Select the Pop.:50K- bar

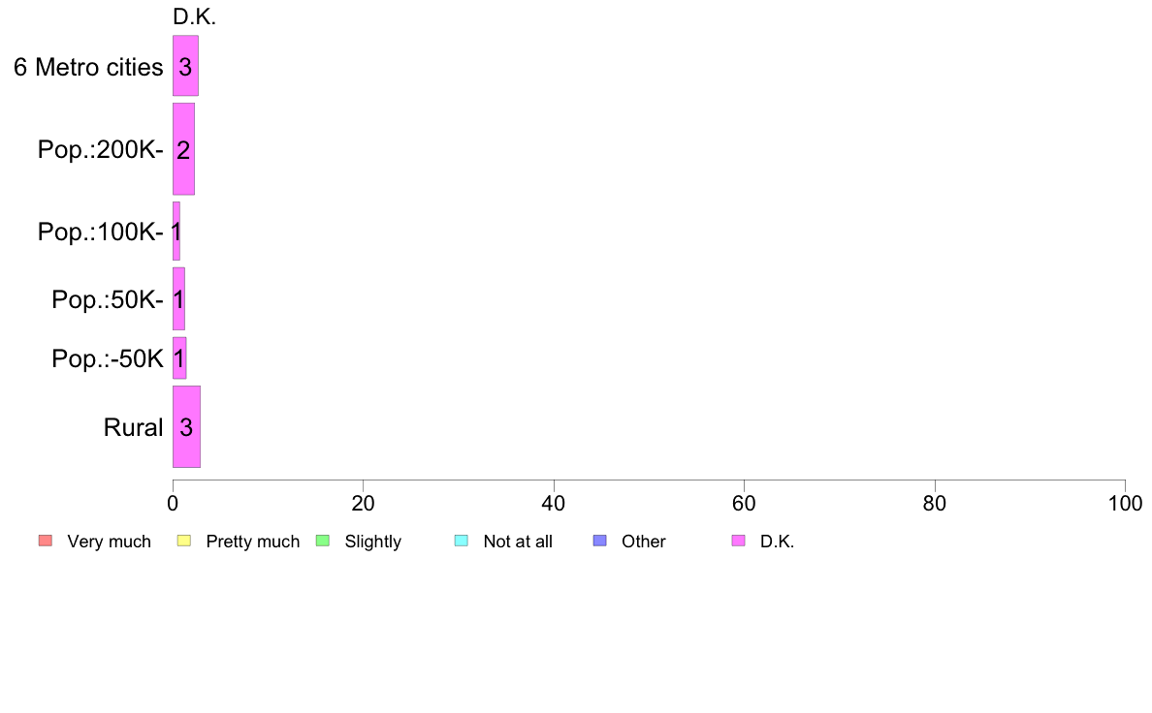tap(178, 298)
